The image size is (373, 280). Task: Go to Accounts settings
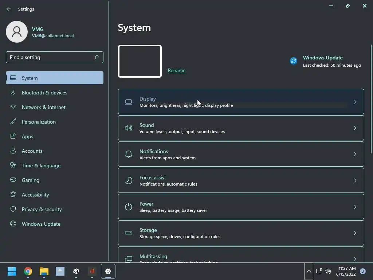coord(55,151)
